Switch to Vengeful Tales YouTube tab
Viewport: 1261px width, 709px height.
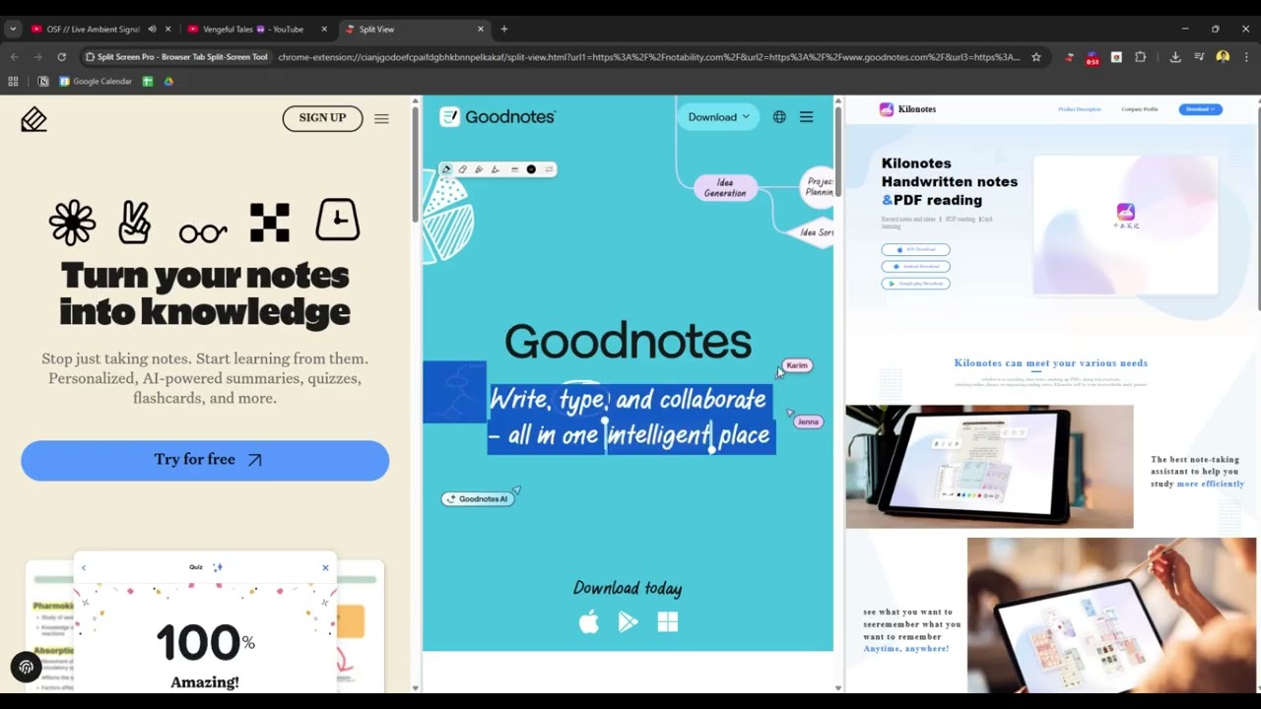(x=253, y=30)
